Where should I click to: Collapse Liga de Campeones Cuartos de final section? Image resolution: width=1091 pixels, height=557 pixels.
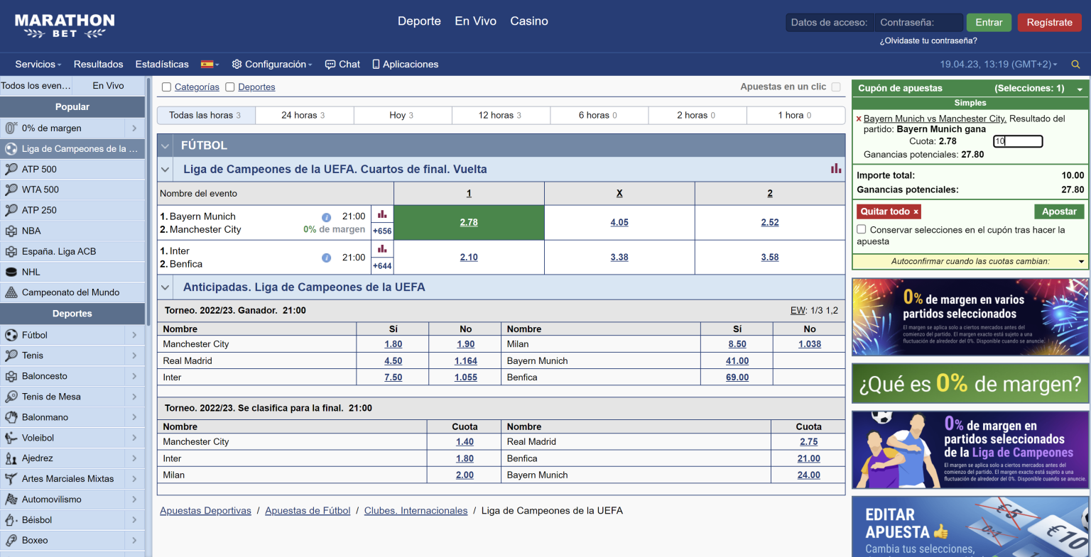pyautogui.click(x=165, y=170)
